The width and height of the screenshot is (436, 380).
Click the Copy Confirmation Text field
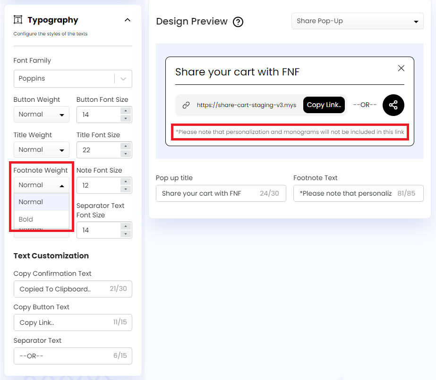pyautogui.click(x=61, y=289)
